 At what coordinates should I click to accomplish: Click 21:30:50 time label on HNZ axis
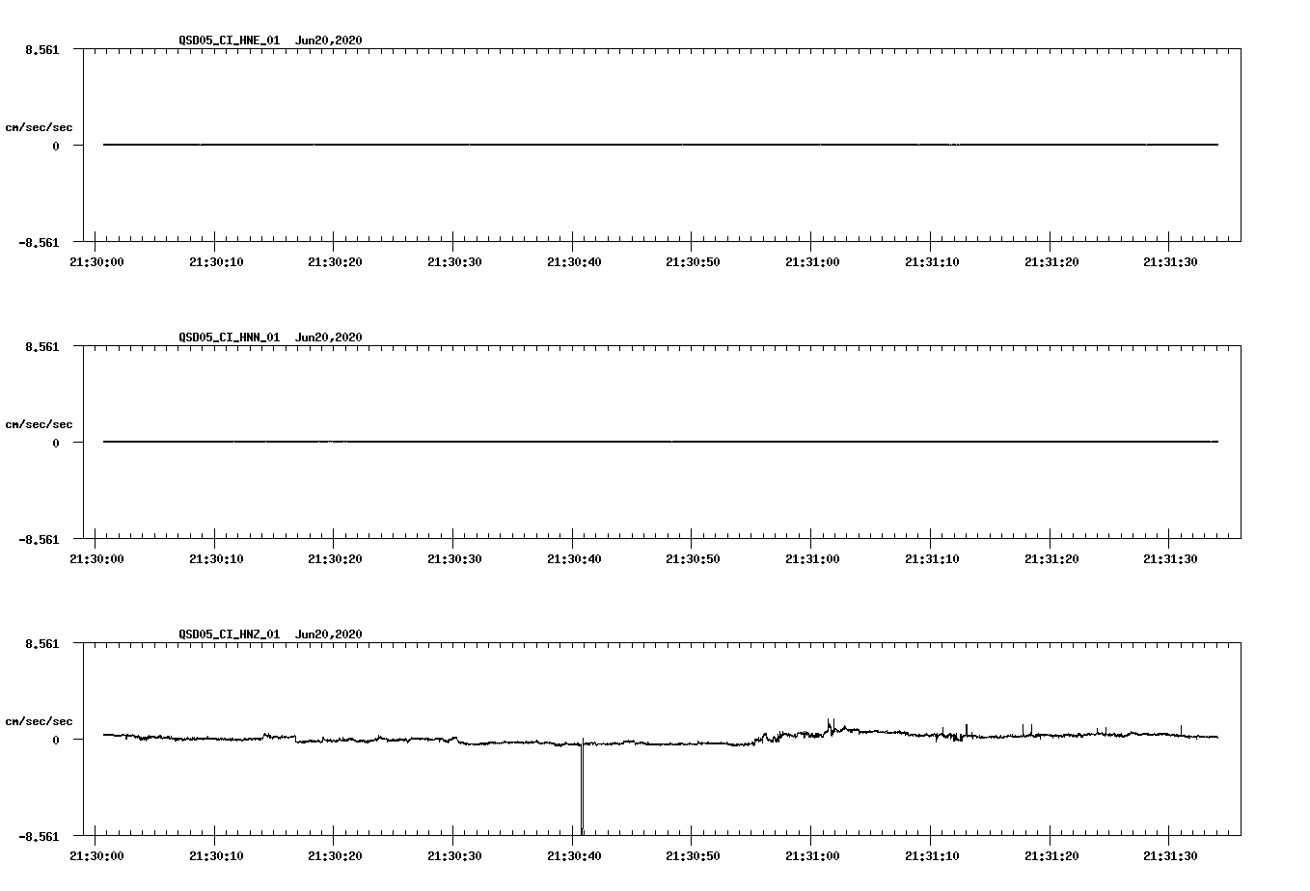[x=693, y=856]
